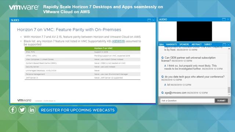Click 'Never, use User Environment Manager' cell

(111, 74)
